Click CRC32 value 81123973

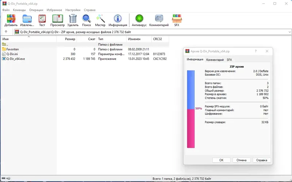pyautogui.click(x=159, y=54)
